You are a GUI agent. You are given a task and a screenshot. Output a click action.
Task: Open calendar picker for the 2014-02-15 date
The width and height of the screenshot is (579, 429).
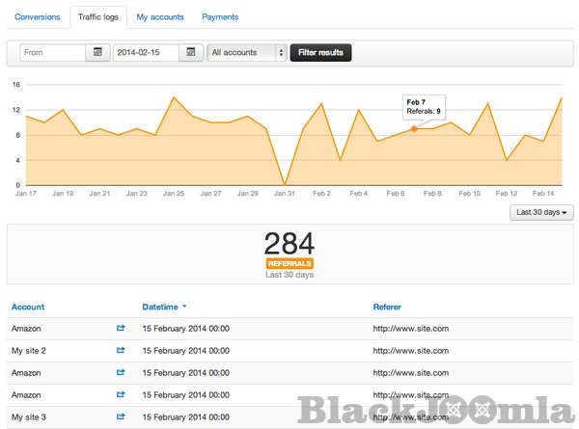click(x=191, y=52)
